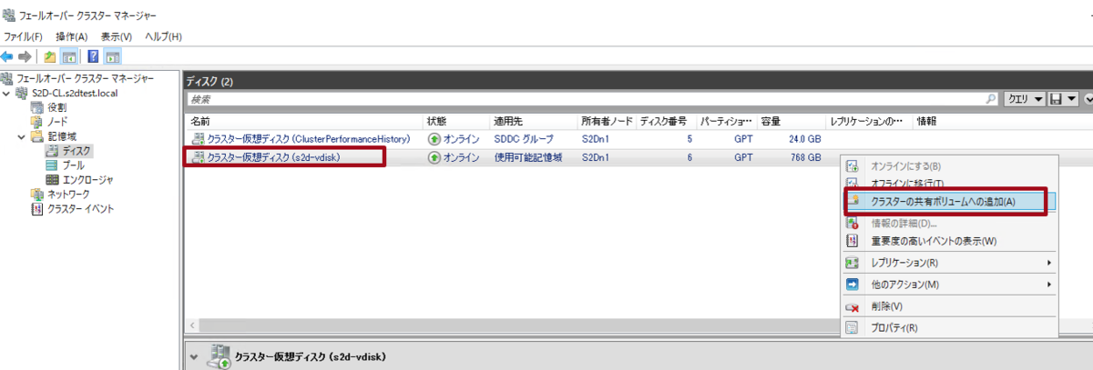
Task: Open the blue Help toolbar icon
Action: coord(94,56)
